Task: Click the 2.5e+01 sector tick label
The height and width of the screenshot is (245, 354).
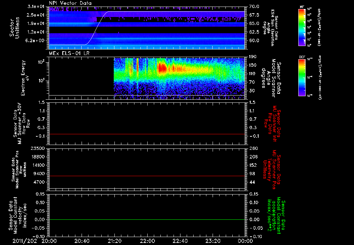Action: click(x=36, y=15)
